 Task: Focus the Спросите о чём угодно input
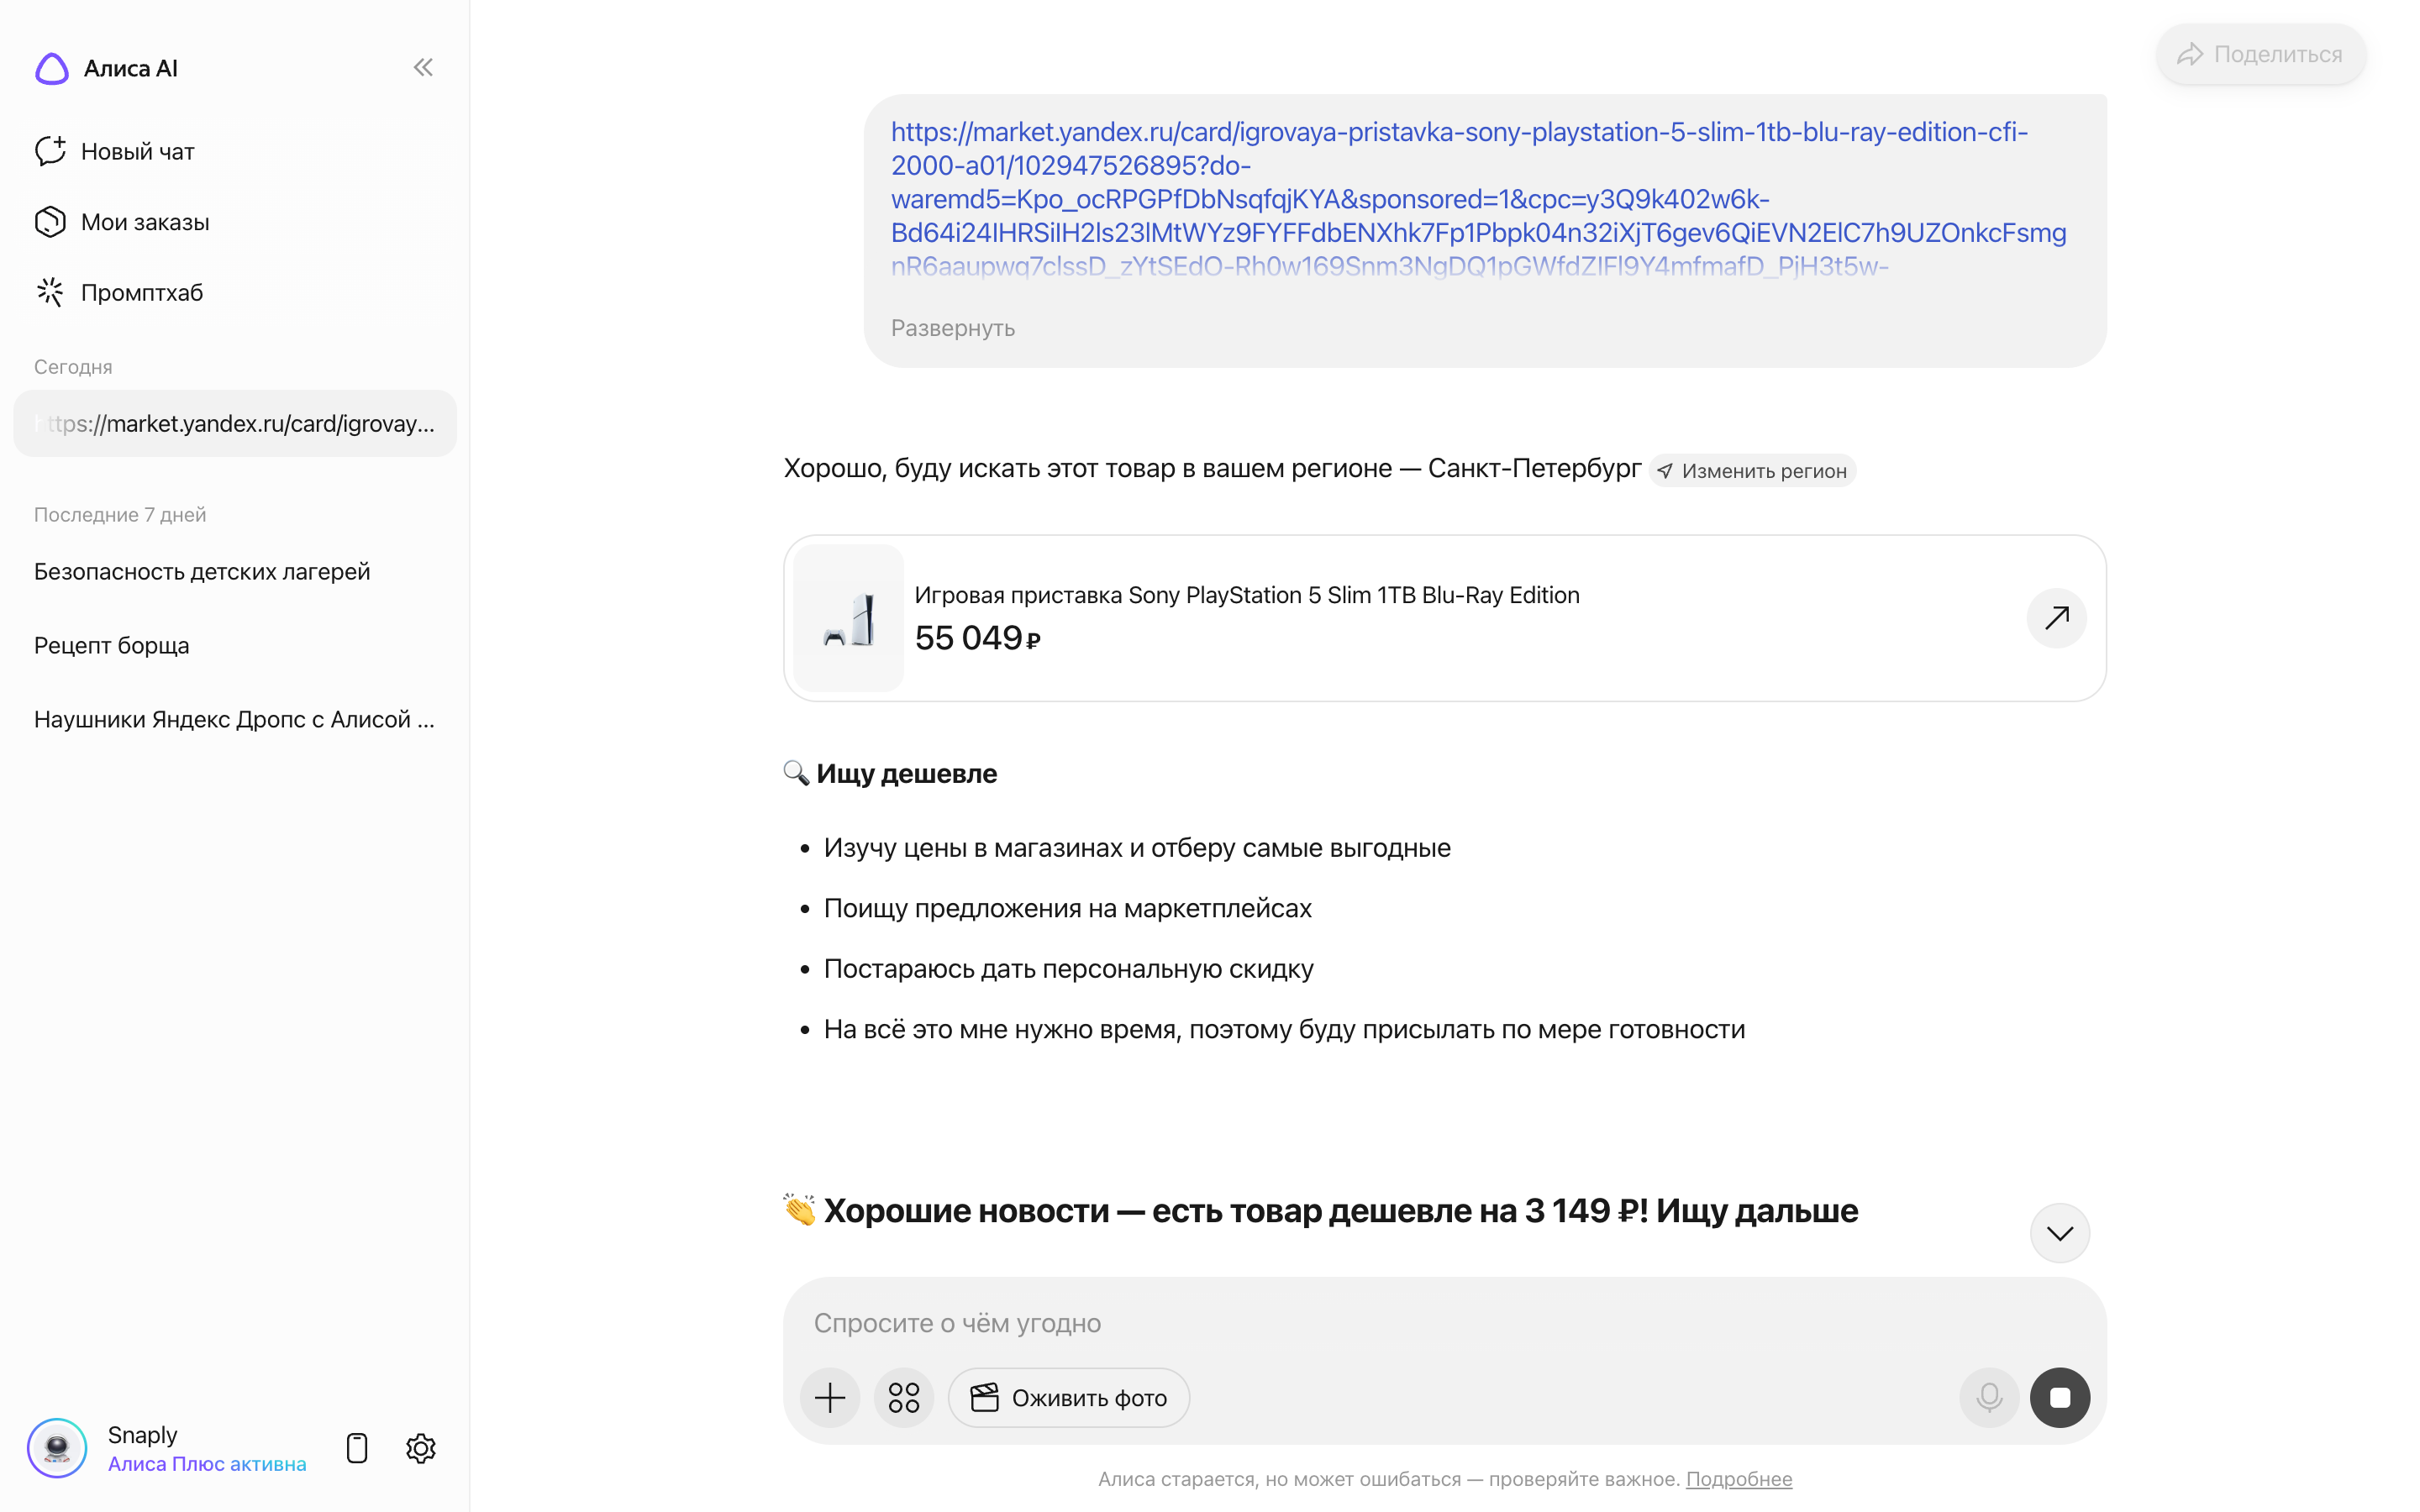click(1444, 1322)
